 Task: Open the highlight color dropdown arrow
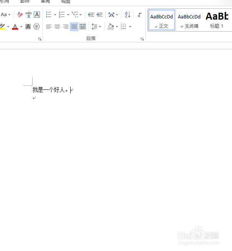coord(8,27)
